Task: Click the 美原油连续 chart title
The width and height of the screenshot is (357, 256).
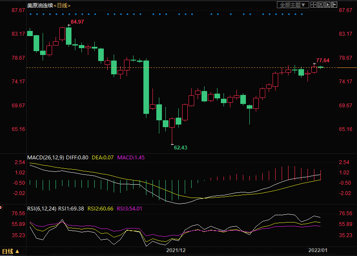Action: 40,5
